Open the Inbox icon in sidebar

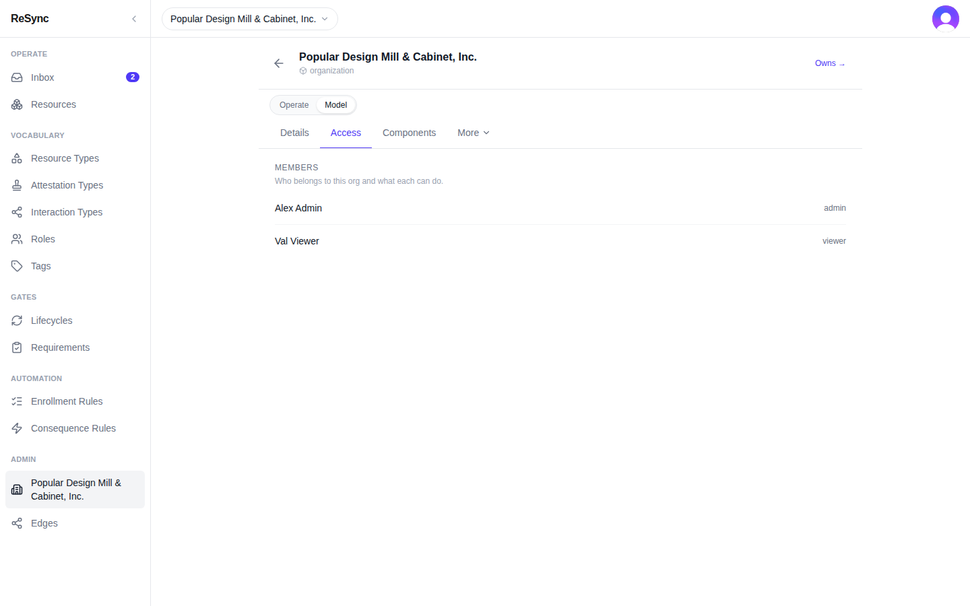17,77
